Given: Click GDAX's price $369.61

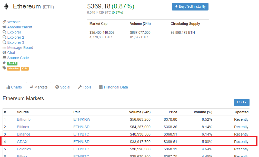Looking at the screenshot, I should pyautogui.click(x=171, y=142).
